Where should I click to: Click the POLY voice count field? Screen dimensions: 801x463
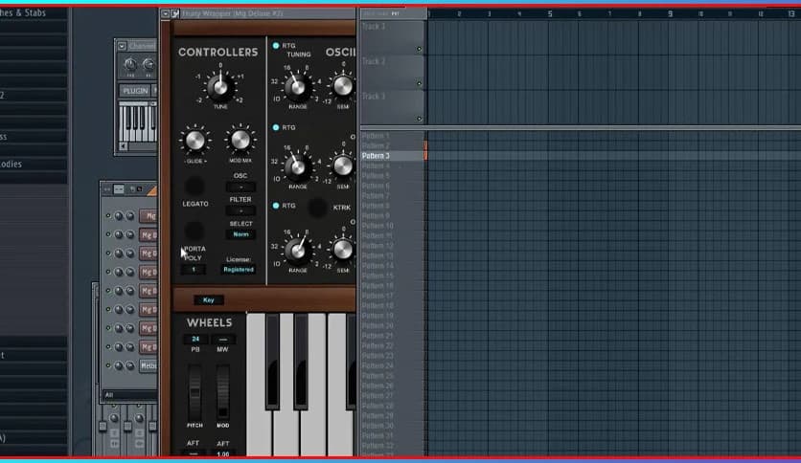194,269
